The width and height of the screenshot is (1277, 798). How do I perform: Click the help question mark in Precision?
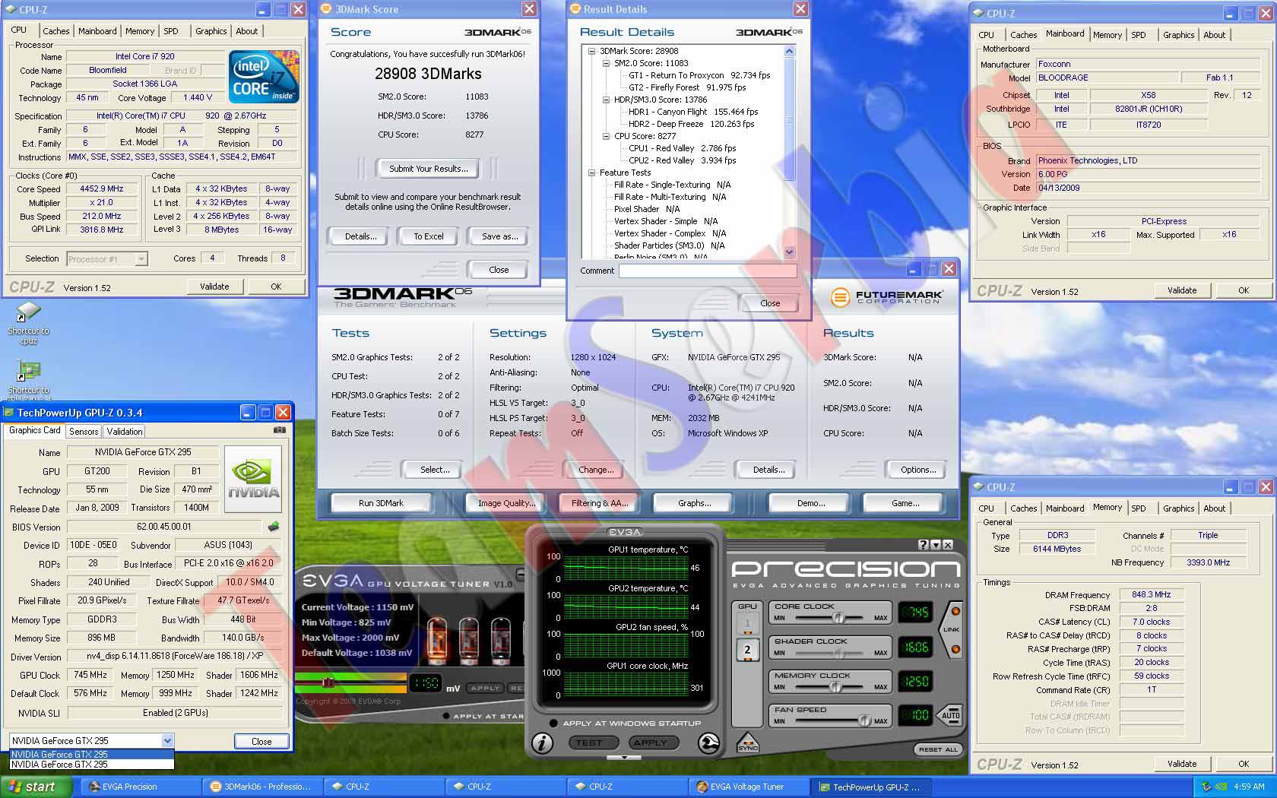pyautogui.click(x=923, y=544)
